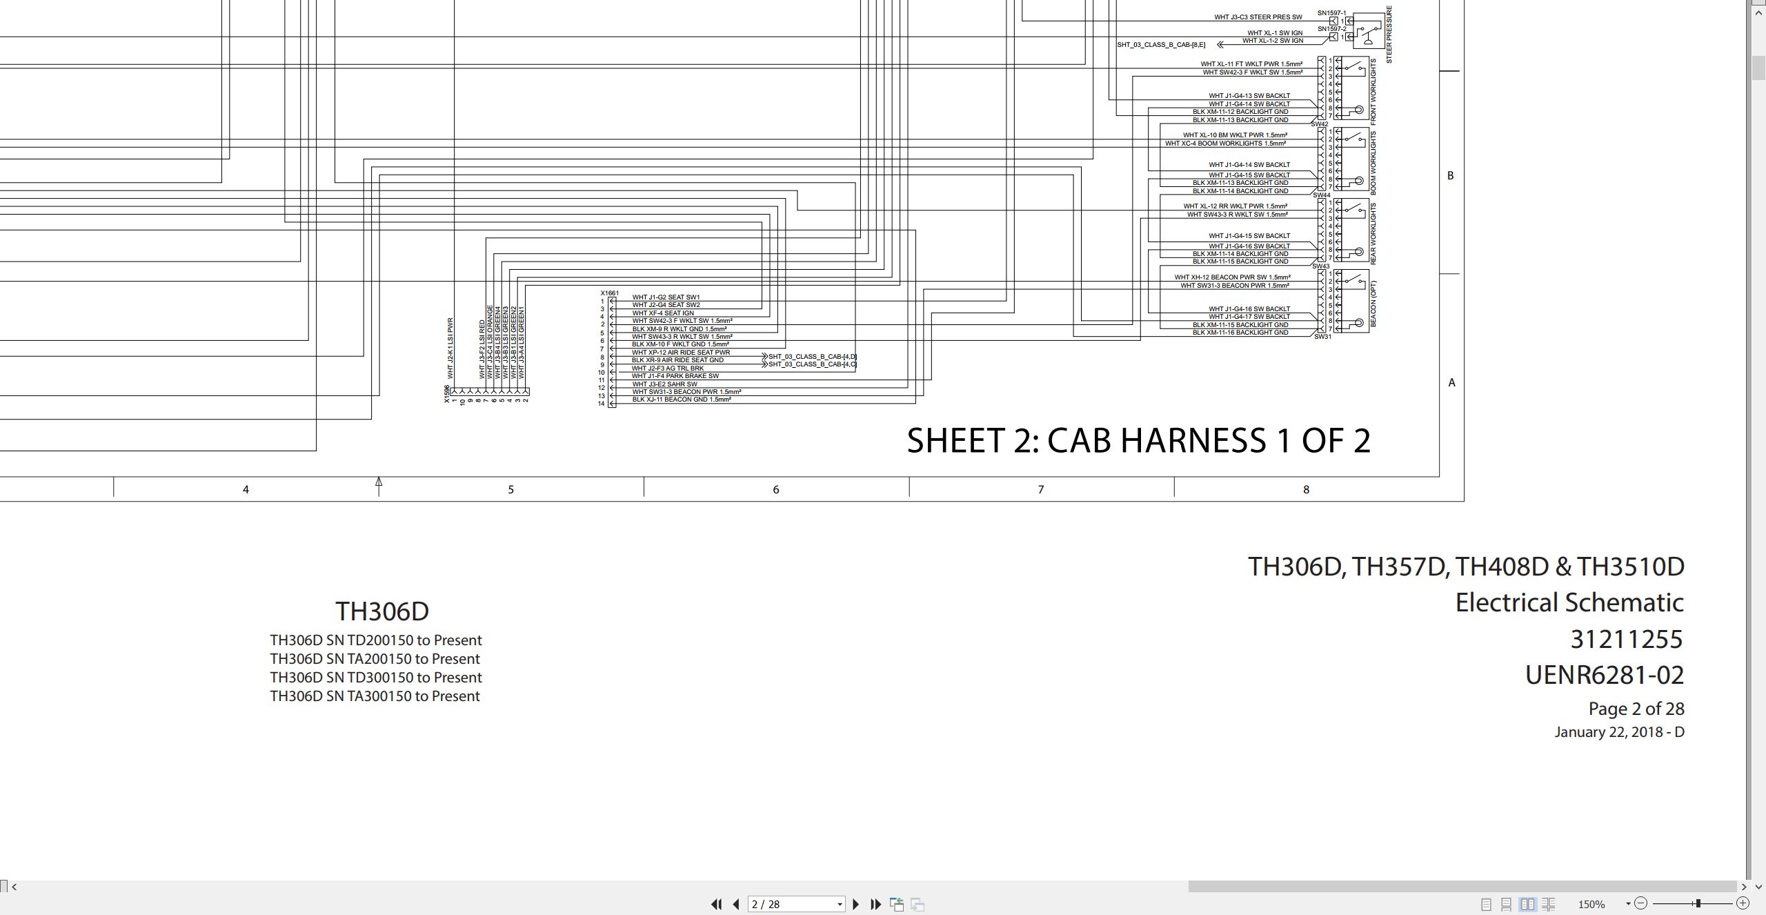Click the SW31 switch label
1766x915 pixels.
click(1322, 337)
